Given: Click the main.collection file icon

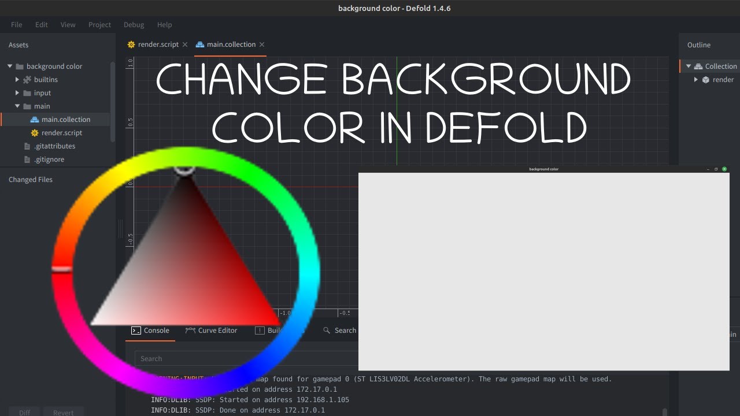Looking at the screenshot, I should 35,120.
